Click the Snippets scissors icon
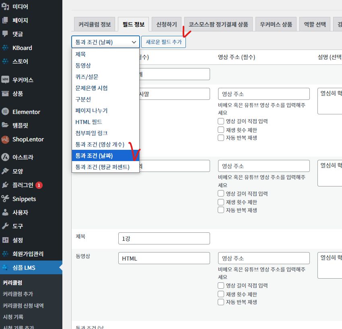This screenshot has height=329, width=342. pos(5,199)
